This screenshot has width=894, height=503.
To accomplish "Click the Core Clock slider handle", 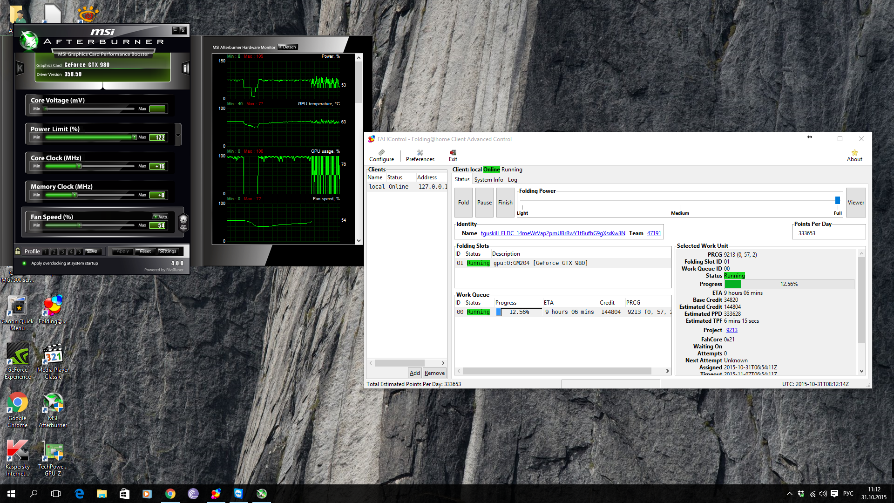I will click(79, 166).
